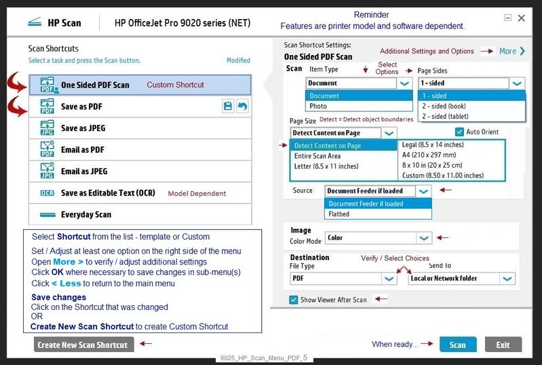Select Letter (8.5 x 11 inches) size
The width and height of the screenshot is (542, 365).
coord(344,166)
